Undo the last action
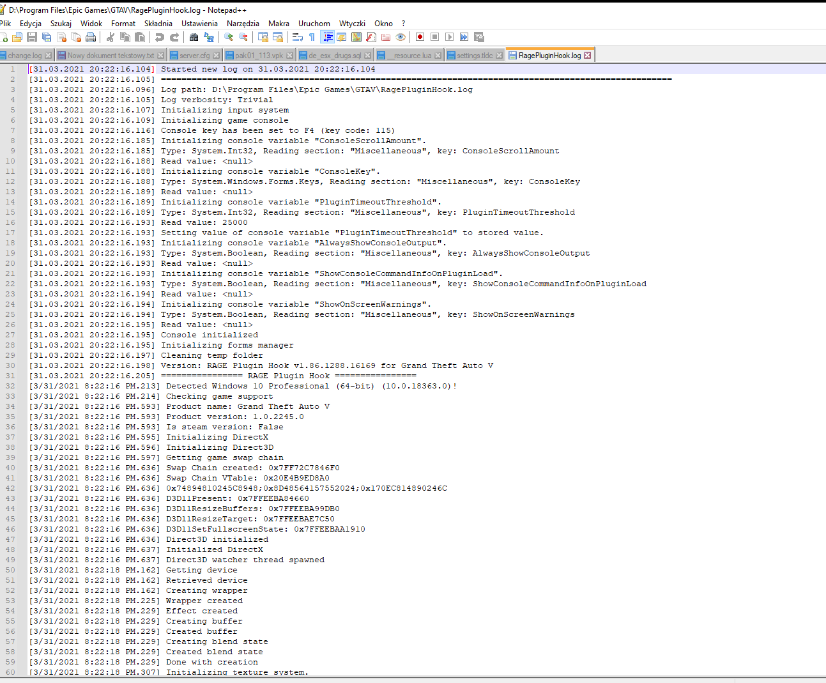Viewport: 826px width, 683px height. 160,37
